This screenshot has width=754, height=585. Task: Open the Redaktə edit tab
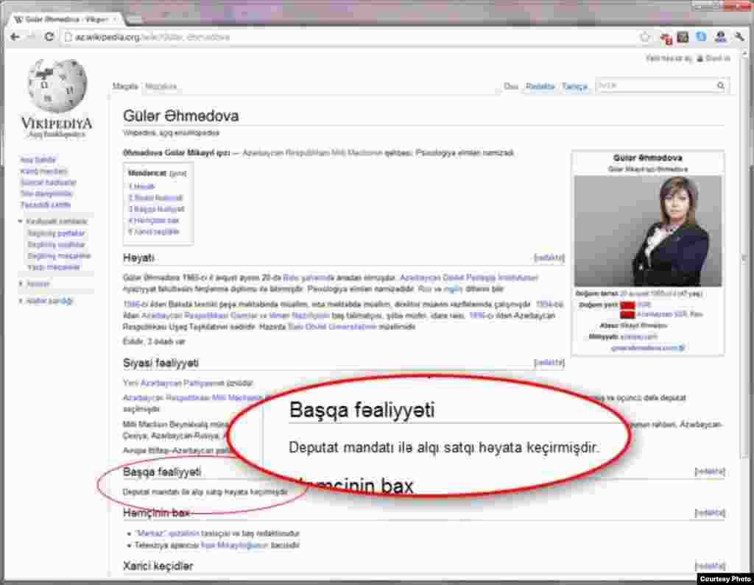point(540,87)
